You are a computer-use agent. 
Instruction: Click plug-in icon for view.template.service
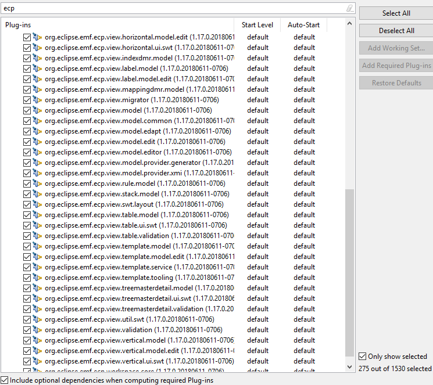(37, 267)
